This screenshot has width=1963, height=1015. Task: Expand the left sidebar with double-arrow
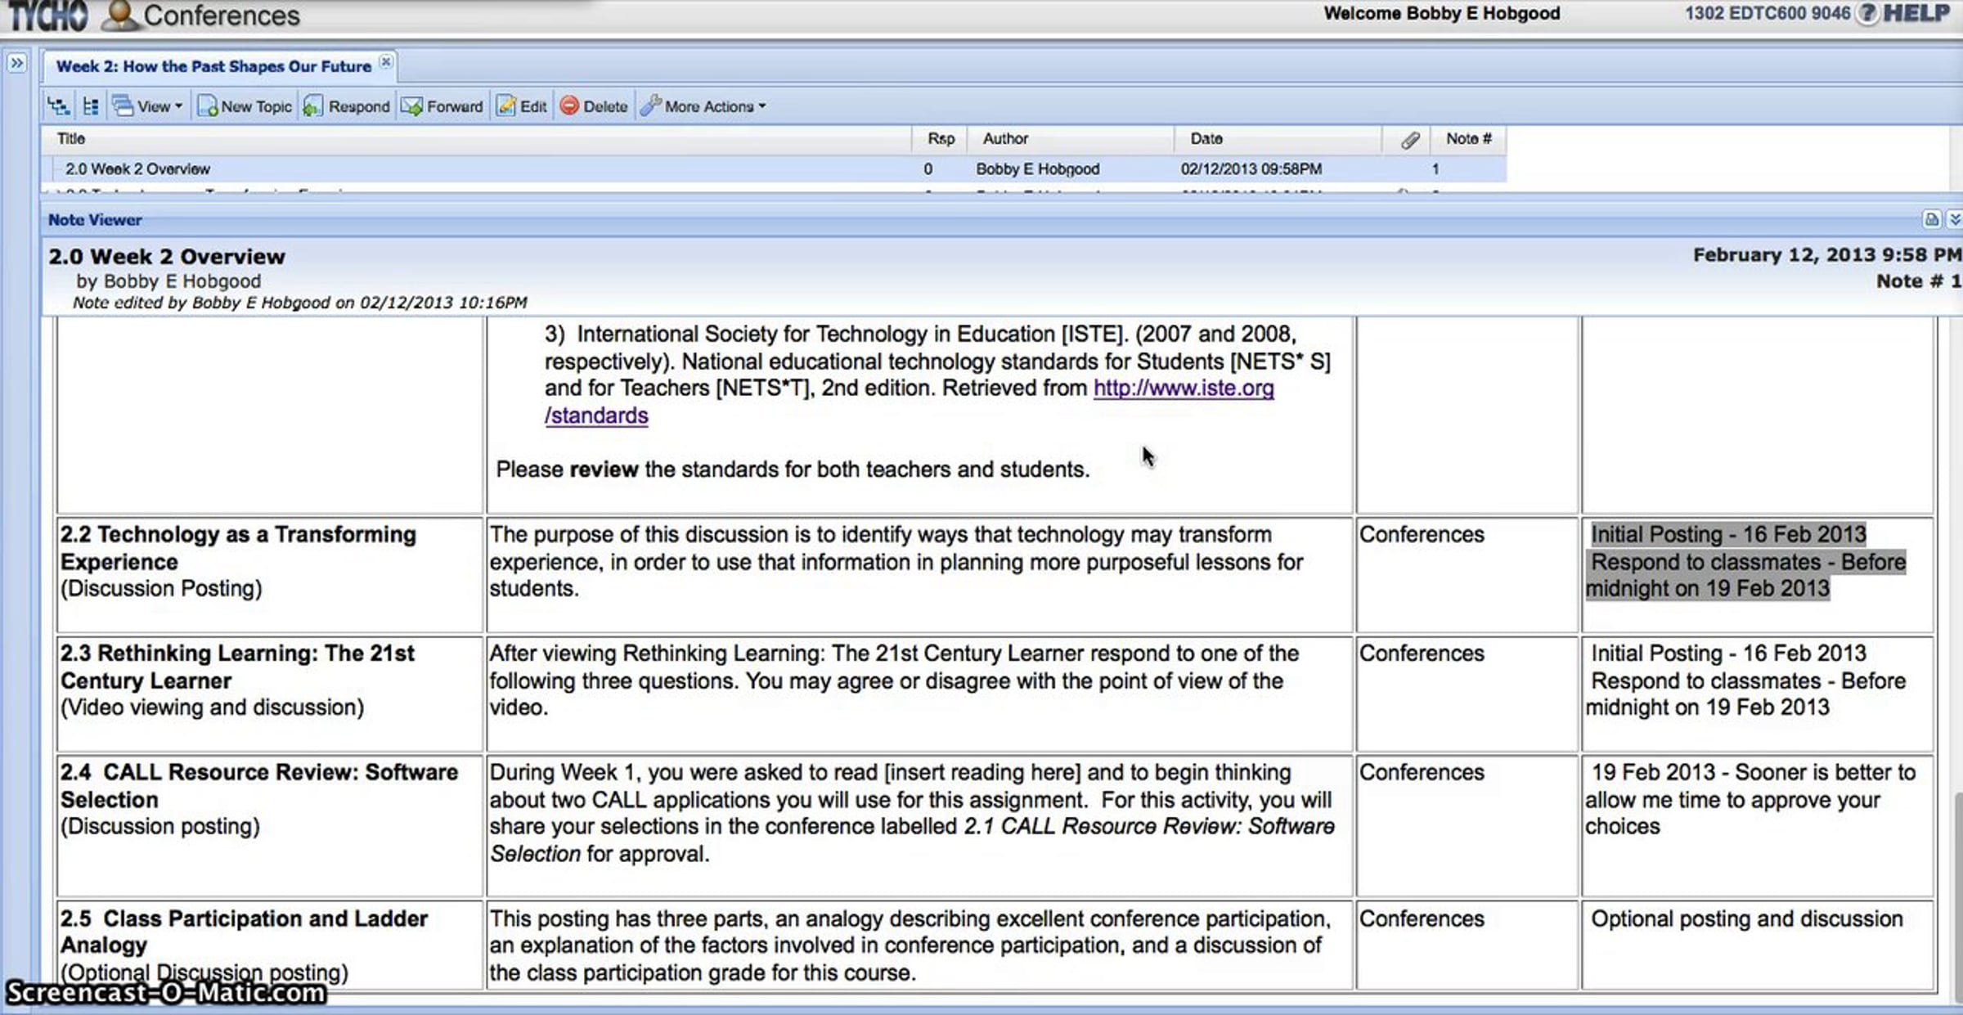(x=16, y=63)
